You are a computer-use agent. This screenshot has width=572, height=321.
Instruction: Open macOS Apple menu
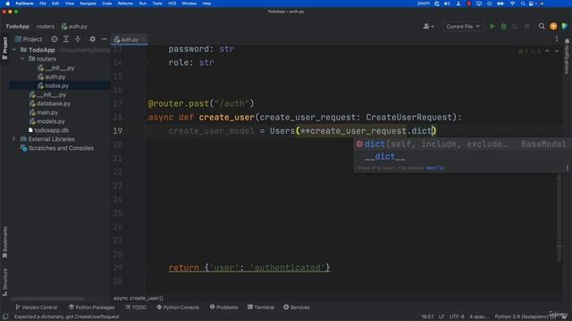[x=8, y=4]
